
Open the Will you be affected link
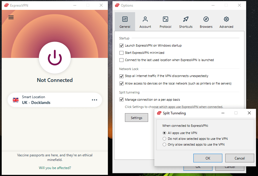pyautogui.click(x=55, y=168)
